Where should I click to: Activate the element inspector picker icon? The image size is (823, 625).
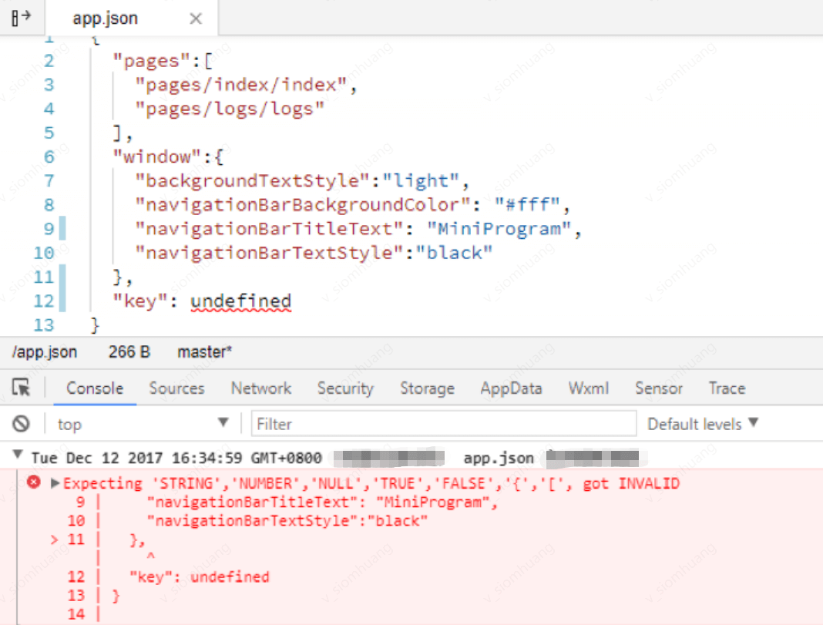(21, 388)
